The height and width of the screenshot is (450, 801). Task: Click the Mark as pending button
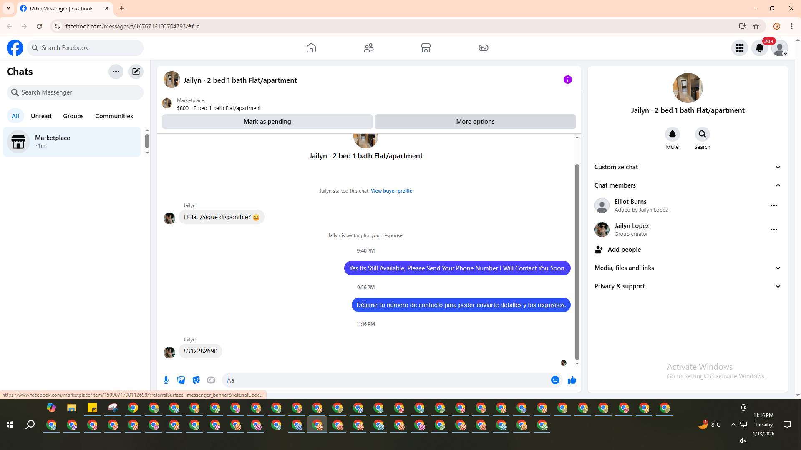click(267, 122)
